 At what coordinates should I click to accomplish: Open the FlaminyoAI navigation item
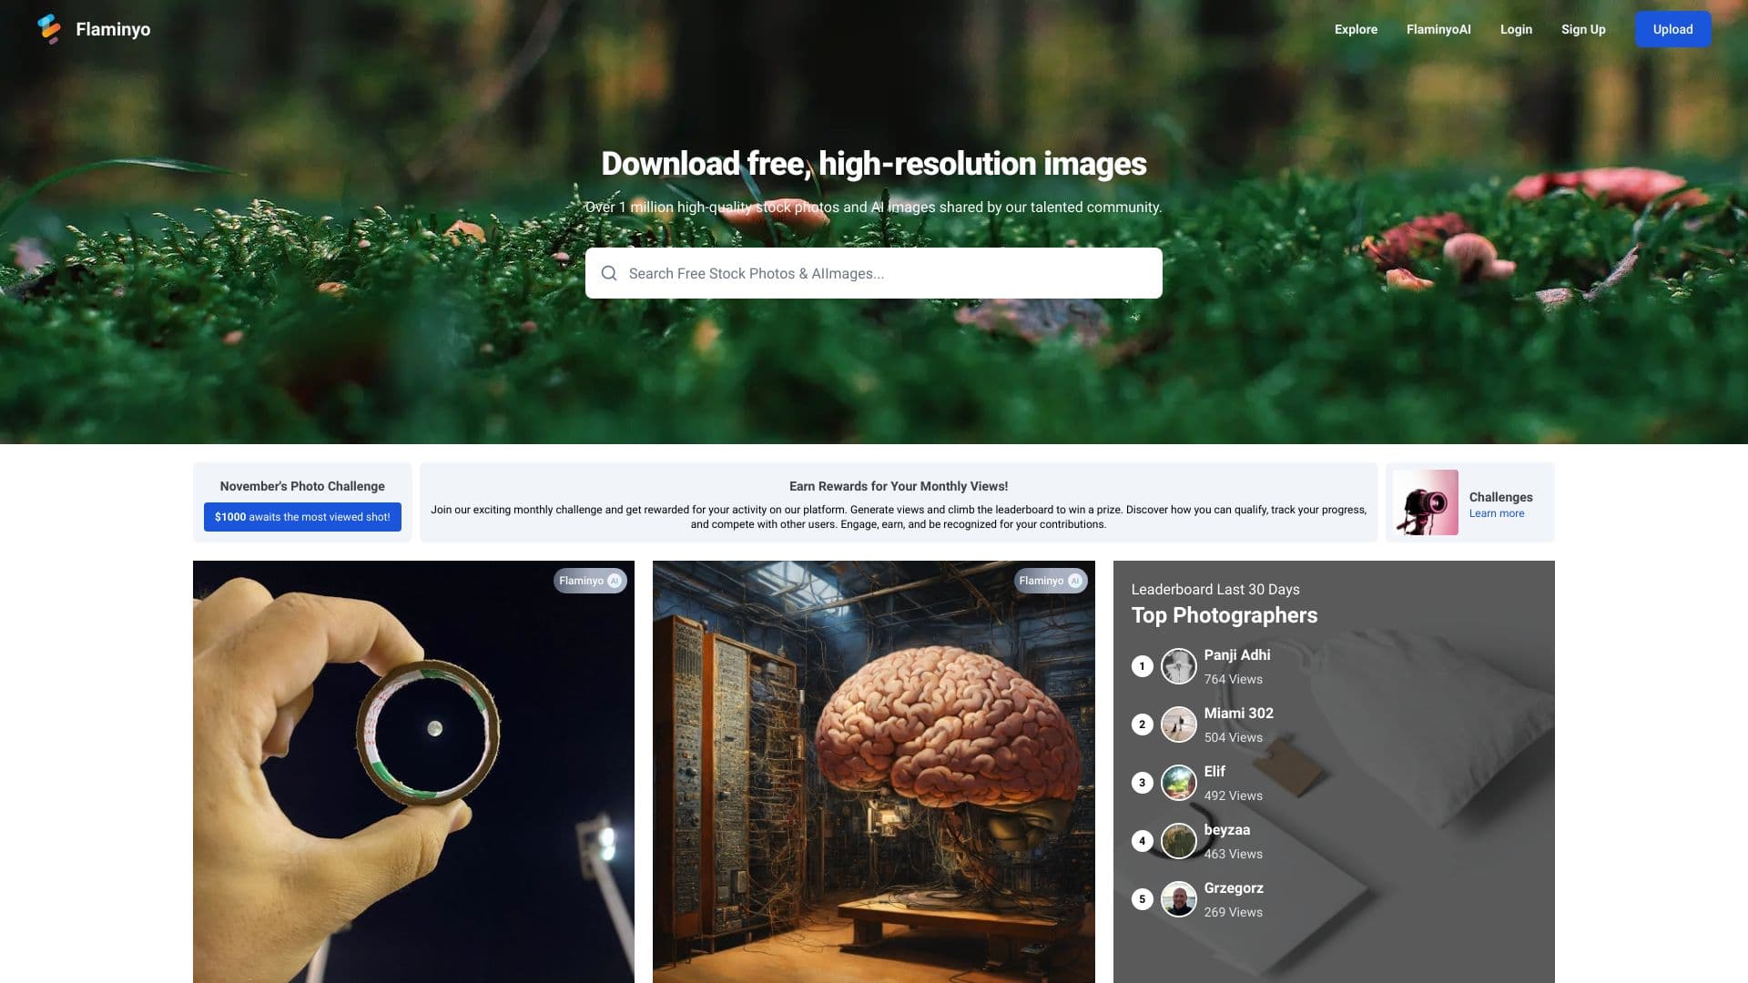coord(1438,29)
